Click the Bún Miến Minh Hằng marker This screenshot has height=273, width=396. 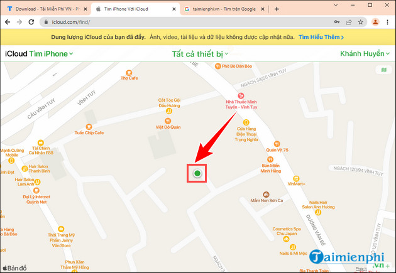coord(270,159)
